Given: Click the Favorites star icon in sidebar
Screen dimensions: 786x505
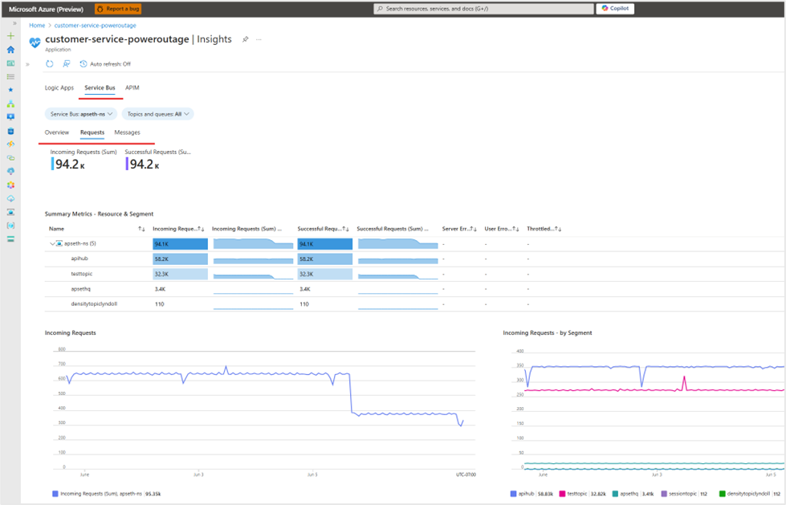Looking at the screenshot, I should (10, 90).
